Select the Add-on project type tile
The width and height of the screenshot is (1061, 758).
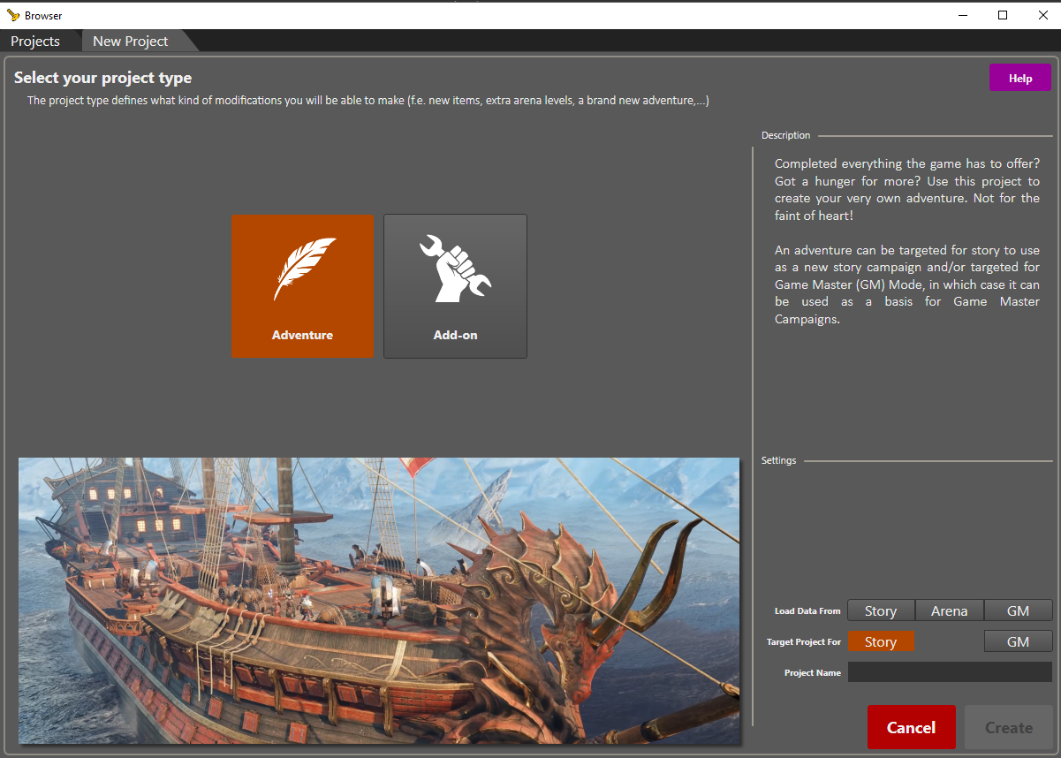tap(455, 286)
